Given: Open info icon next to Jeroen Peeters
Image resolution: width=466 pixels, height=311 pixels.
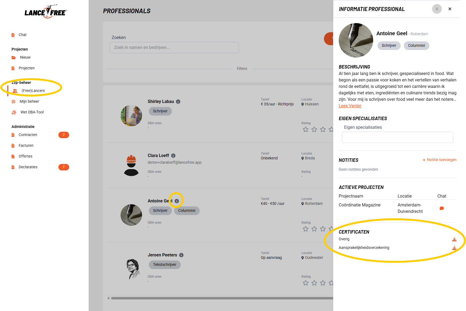Looking at the screenshot, I should click(181, 255).
